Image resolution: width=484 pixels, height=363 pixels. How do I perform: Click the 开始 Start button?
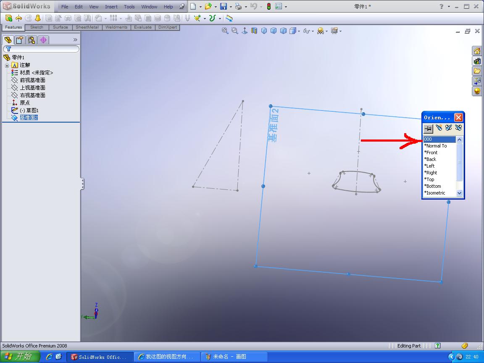tap(19, 357)
